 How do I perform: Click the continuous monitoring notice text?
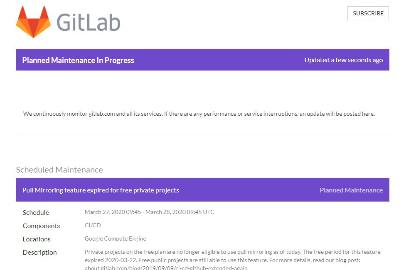pyautogui.click(x=199, y=114)
